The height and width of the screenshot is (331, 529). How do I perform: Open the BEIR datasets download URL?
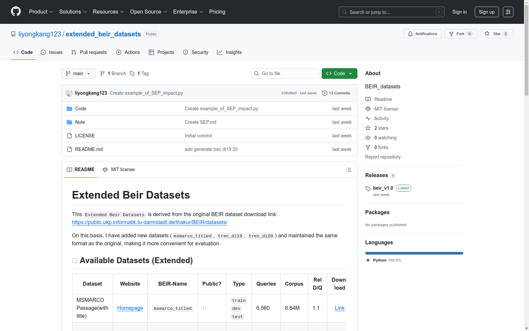point(150,222)
